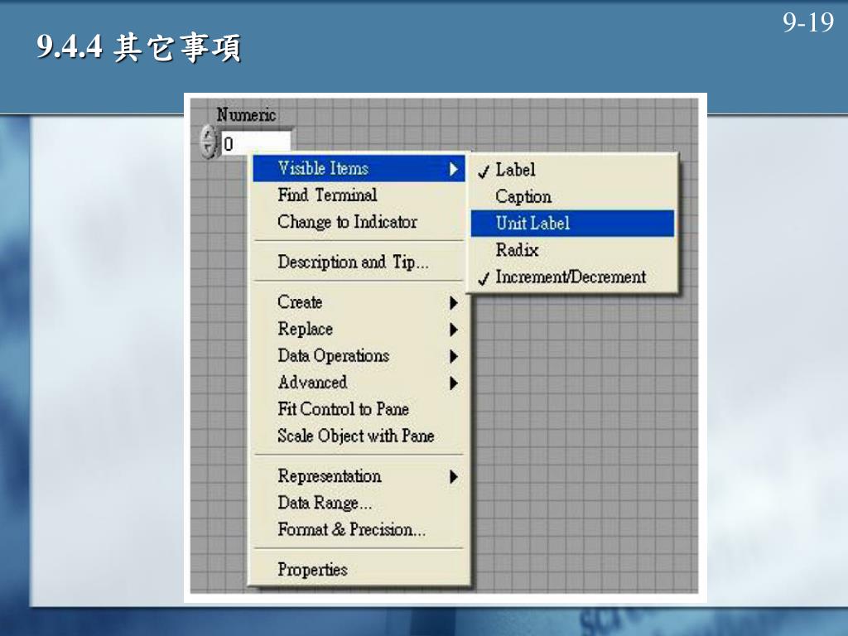Toggle the Radix visible item
Viewport: 848px width, 636px height.
click(x=573, y=250)
